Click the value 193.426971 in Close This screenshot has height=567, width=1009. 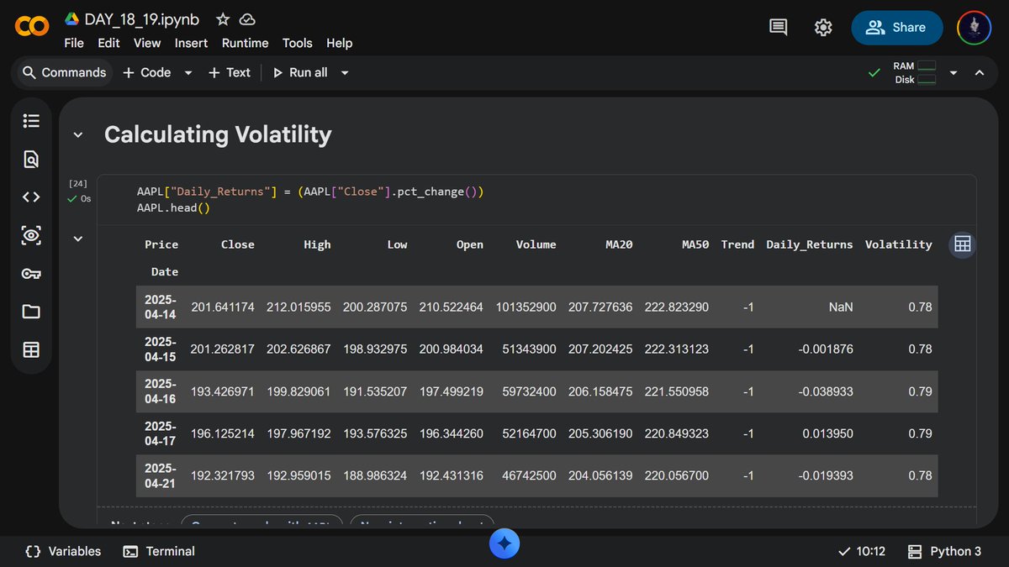click(222, 391)
